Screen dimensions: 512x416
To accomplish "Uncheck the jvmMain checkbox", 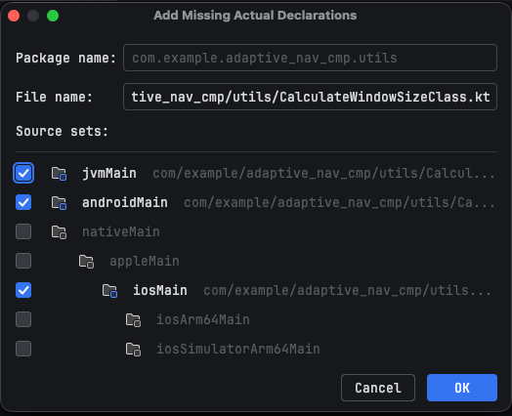I will (x=23, y=173).
